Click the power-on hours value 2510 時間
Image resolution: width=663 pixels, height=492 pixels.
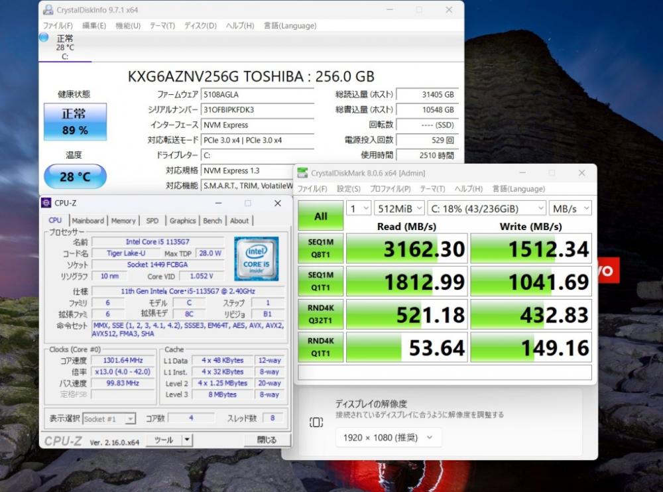[x=427, y=155]
